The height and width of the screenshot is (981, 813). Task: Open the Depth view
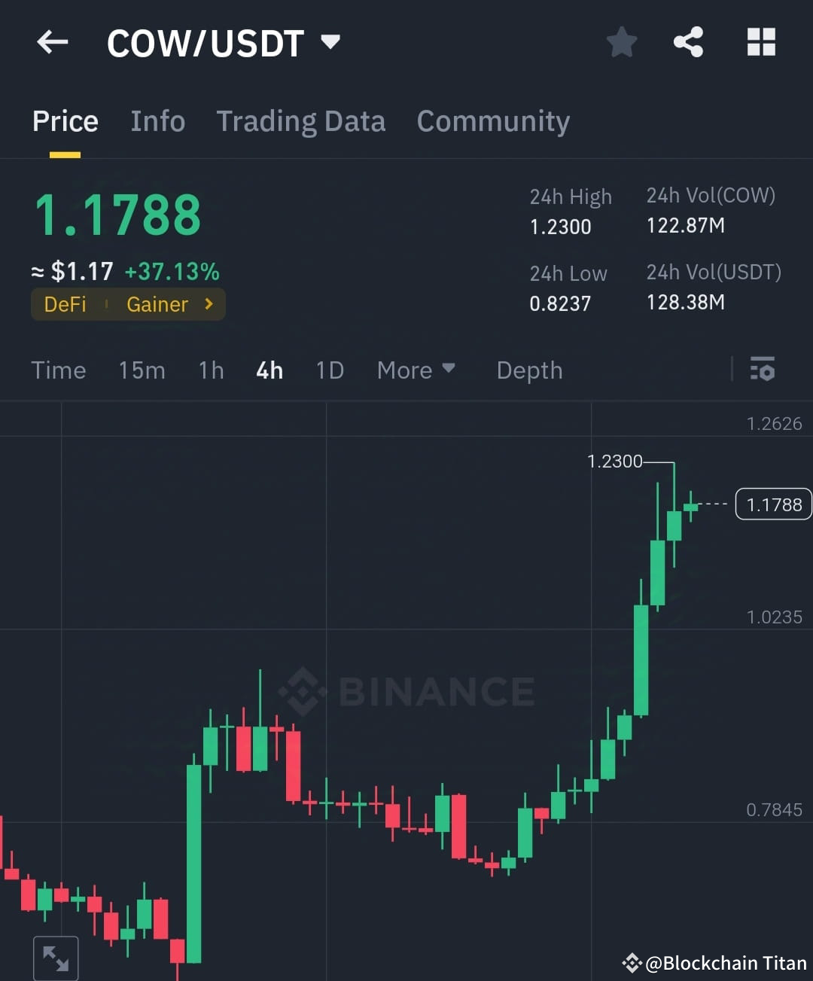(x=529, y=370)
